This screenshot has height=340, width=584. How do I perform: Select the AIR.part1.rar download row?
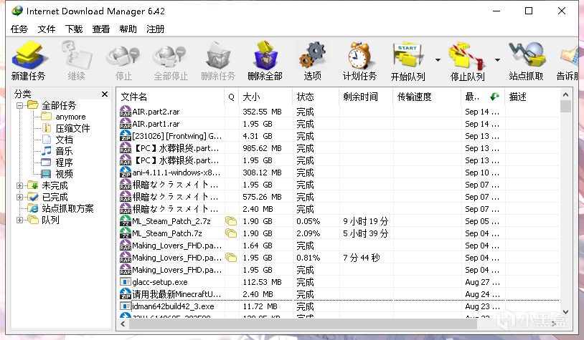pyautogui.click(x=338, y=124)
